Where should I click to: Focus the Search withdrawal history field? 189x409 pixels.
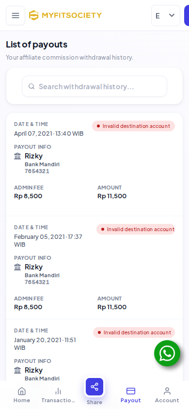(x=94, y=86)
